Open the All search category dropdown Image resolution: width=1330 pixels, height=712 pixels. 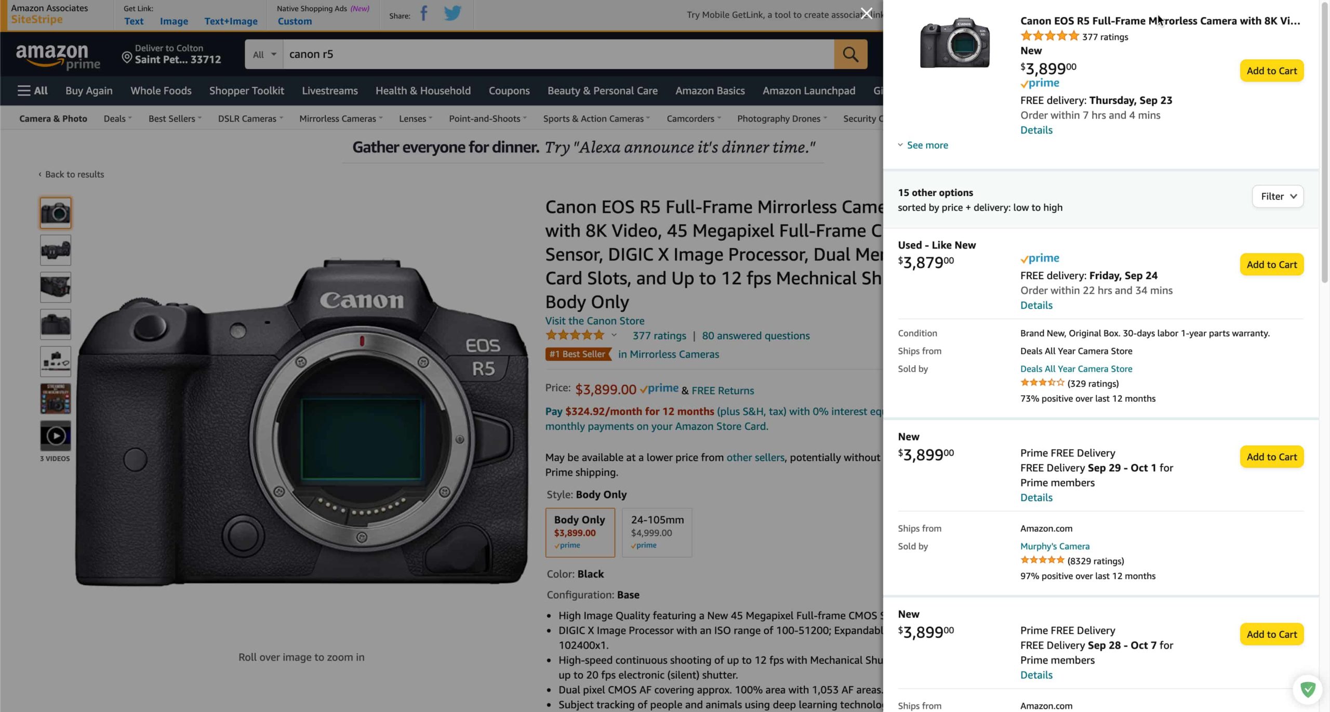pyautogui.click(x=263, y=54)
